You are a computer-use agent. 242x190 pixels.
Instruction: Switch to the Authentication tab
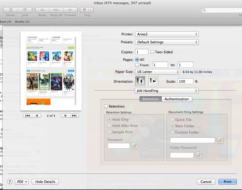(177, 99)
